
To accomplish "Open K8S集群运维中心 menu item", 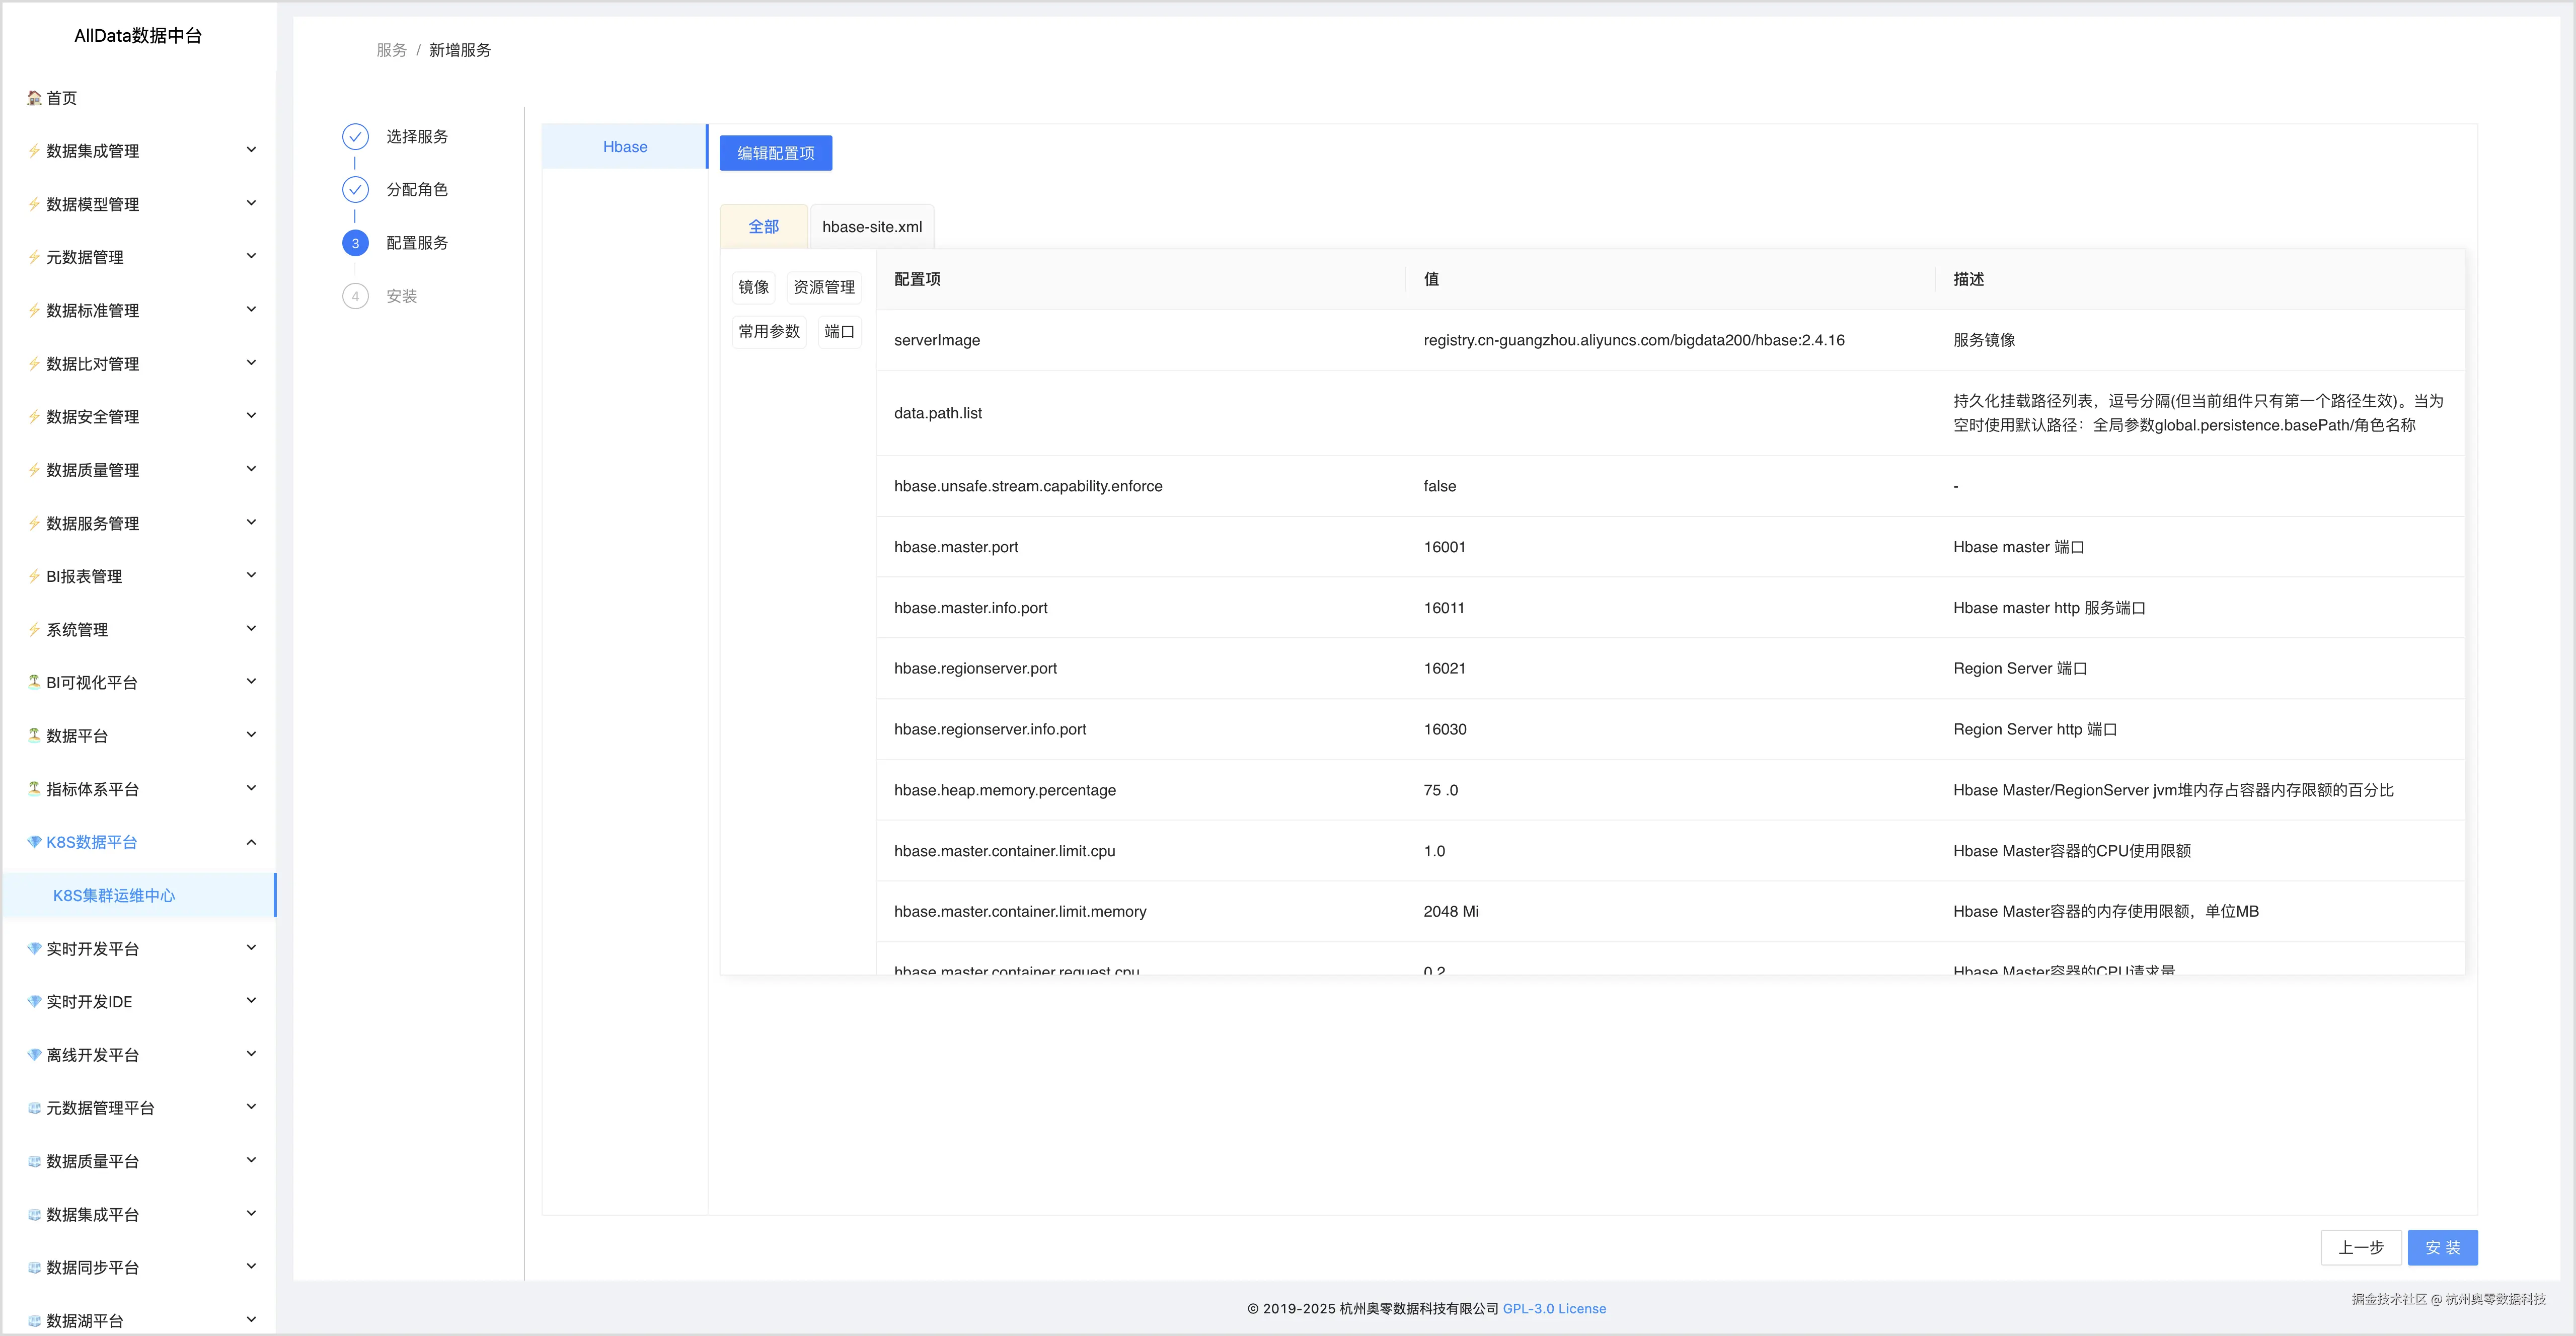I will click(x=114, y=895).
